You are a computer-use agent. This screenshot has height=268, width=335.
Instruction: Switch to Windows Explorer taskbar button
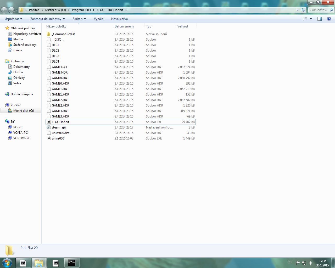coord(39,263)
